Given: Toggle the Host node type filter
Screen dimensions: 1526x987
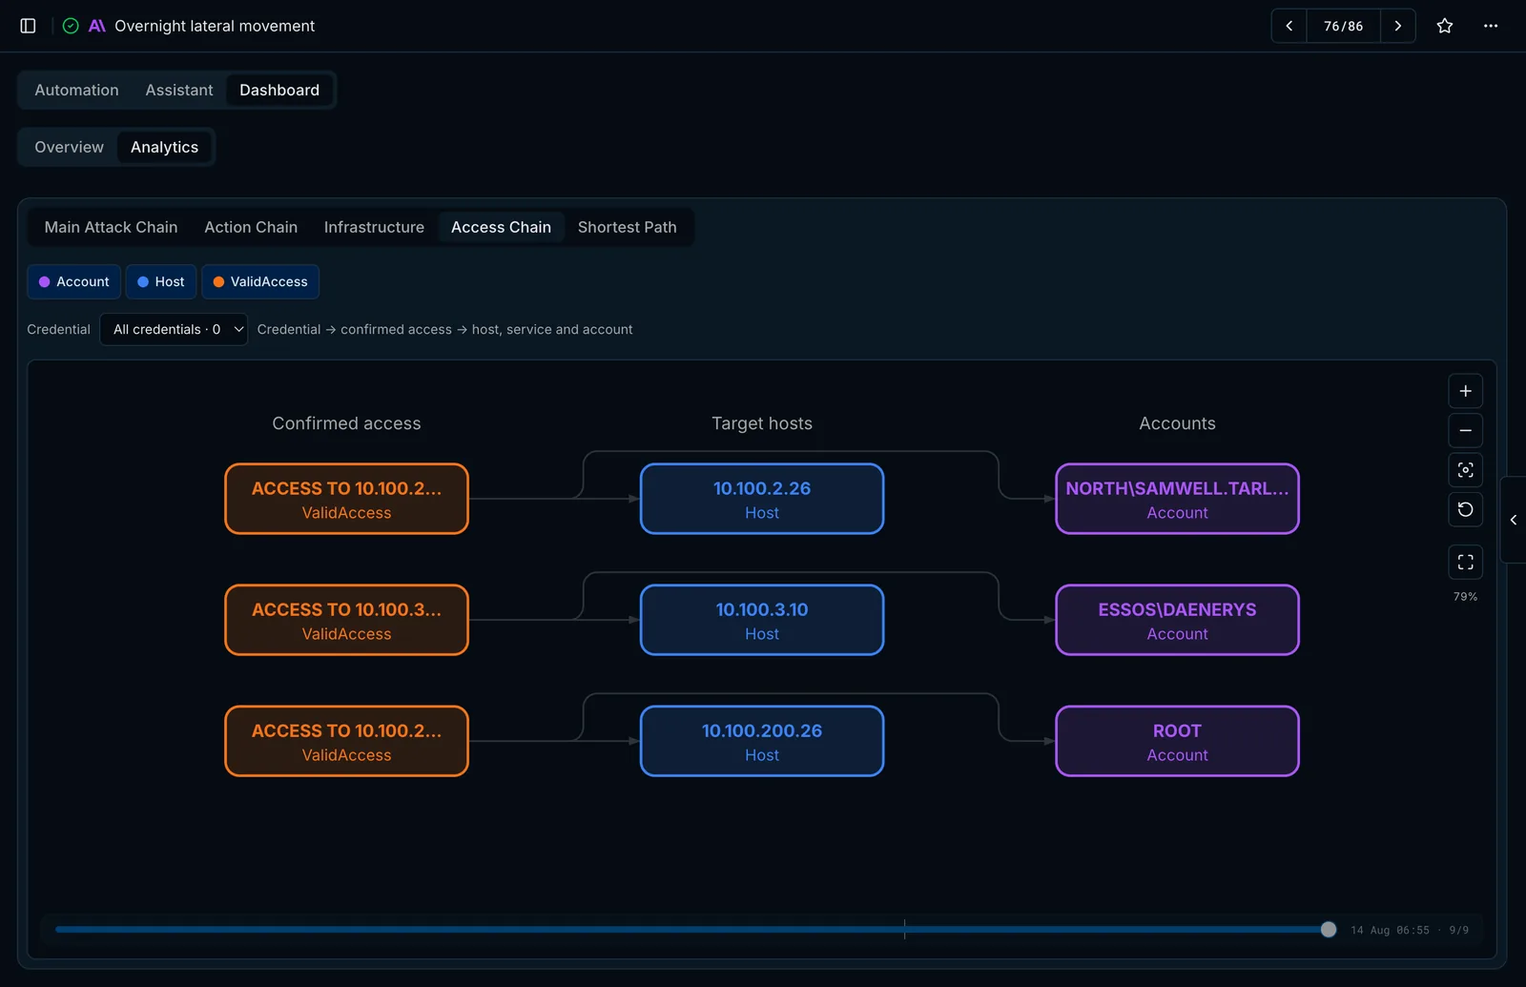Looking at the screenshot, I should click(x=161, y=281).
